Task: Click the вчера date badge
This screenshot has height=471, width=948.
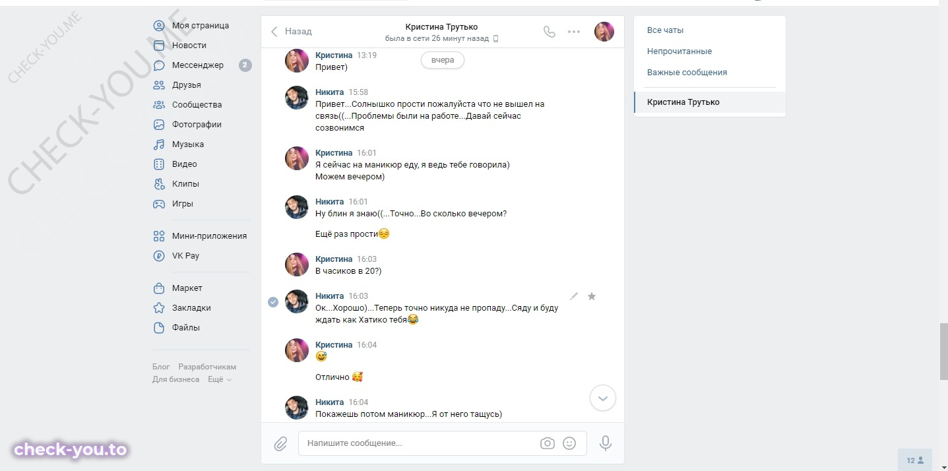Action: pyautogui.click(x=443, y=60)
